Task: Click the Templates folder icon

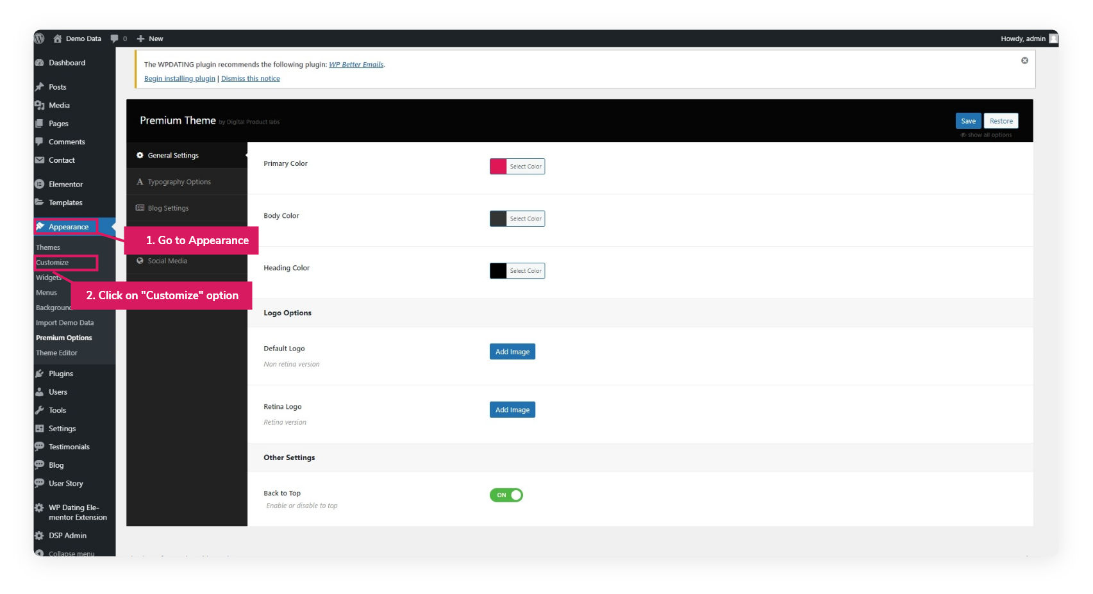Action: [40, 202]
